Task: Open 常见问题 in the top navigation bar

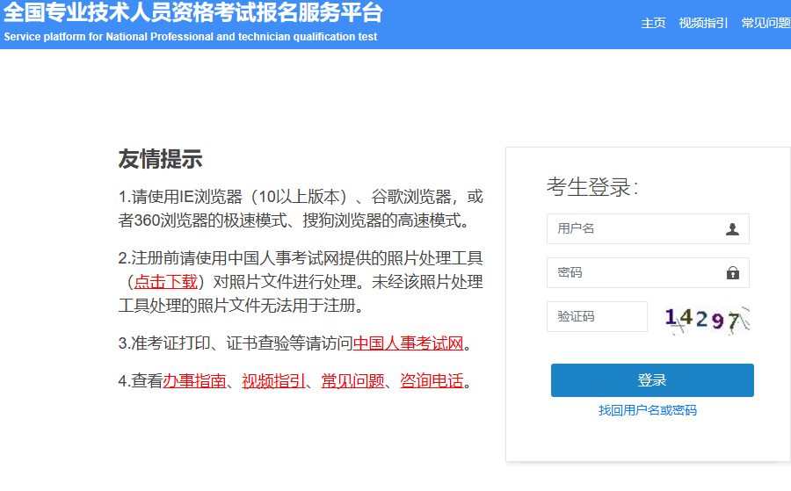Action: point(766,23)
